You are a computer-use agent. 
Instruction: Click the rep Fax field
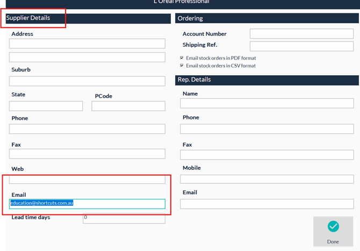tap(267, 155)
